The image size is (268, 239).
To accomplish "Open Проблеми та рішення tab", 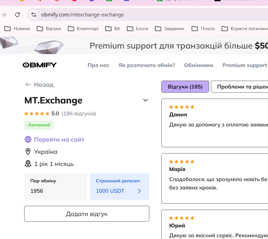I will click(240, 87).
